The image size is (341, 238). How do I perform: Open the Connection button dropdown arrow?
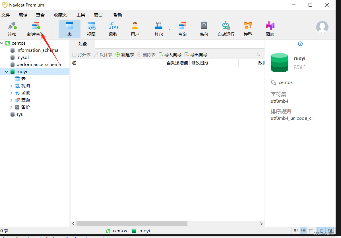(23, 29)
